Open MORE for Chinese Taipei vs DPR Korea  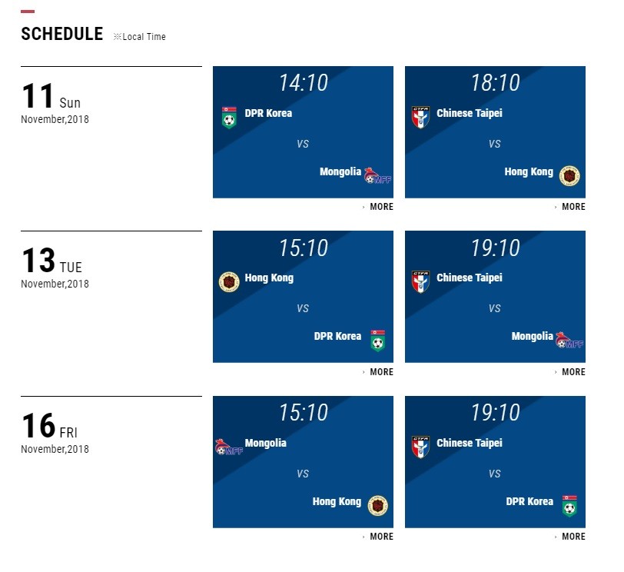tap(570, 536)
